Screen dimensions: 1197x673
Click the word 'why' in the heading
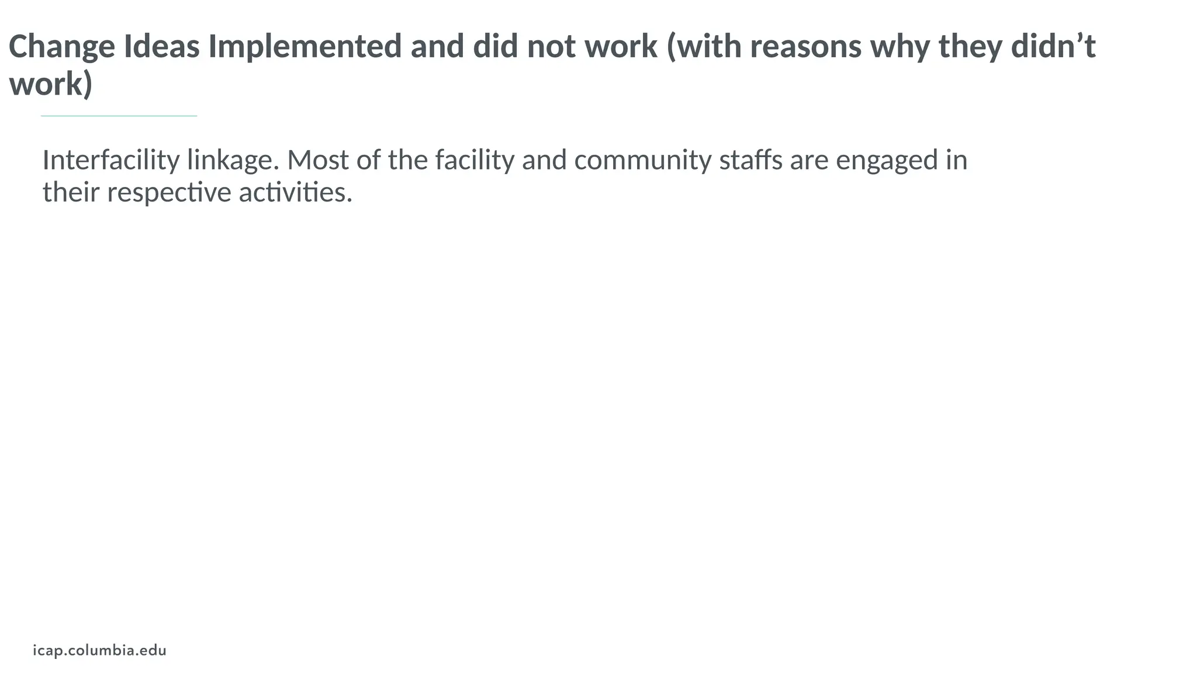point(900,46)
